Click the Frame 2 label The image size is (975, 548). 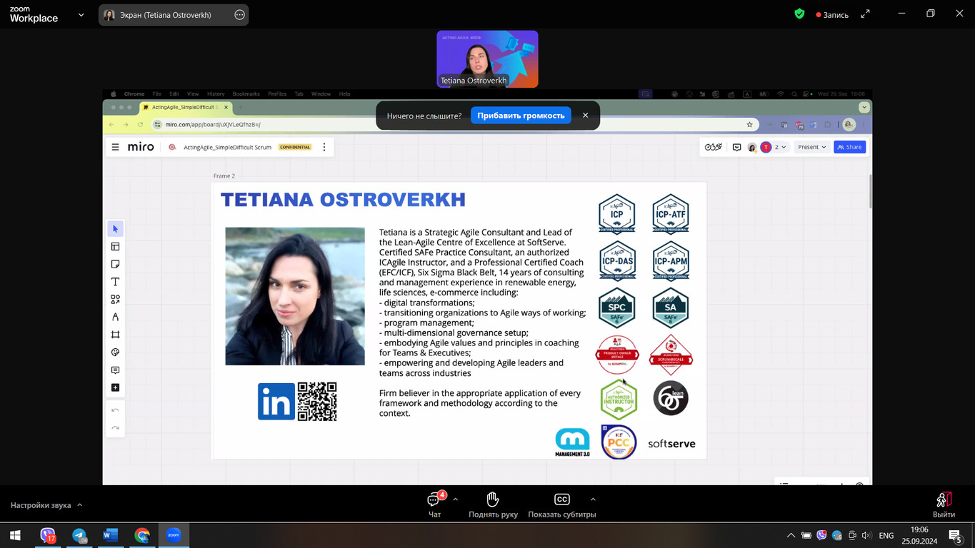(224, 176)
